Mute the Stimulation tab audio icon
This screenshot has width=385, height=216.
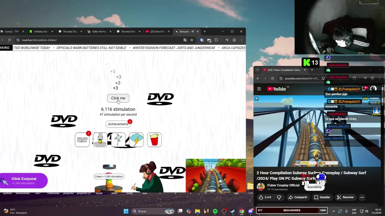pyautogui.click(x=192, y=31)
